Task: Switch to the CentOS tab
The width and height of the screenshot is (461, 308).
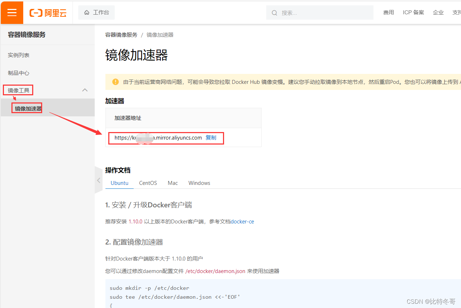Action: click(x=148, y=183)
